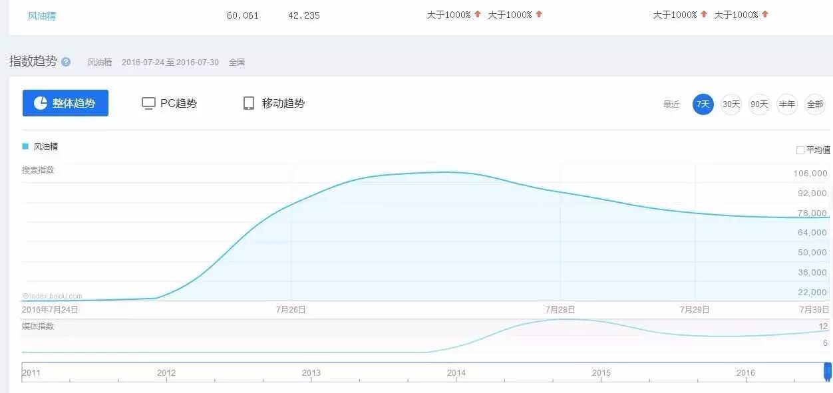Viewport: 833px width, 393px height.
Task: Click the blue 风油精 legend square
Action: pyautogui.click(x=25, y=146)
